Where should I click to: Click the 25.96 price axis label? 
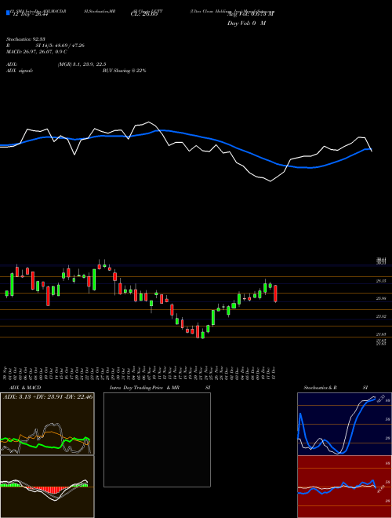pyautogui.click(x=381, y=298)
